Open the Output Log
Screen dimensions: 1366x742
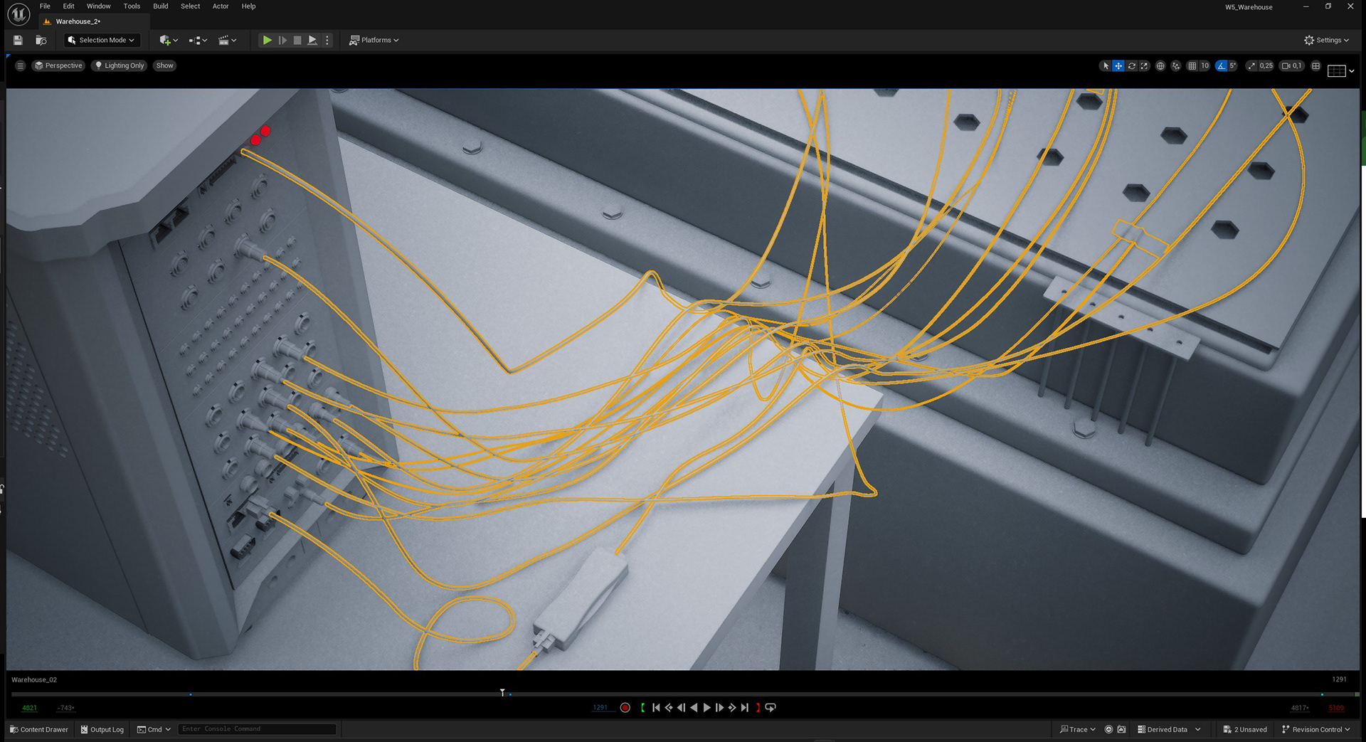point(102,730)
